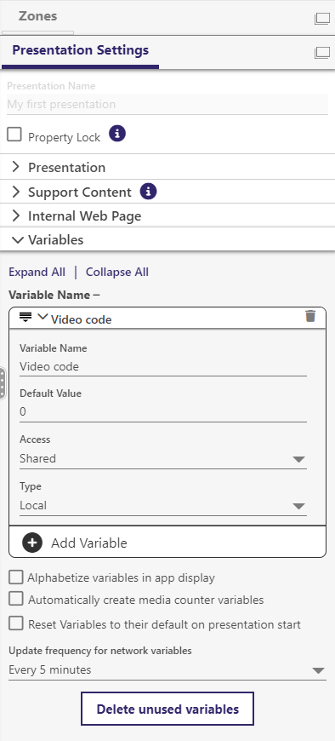Click the Video code header title
Image resolution: width=335 pixels, height=741 pixels.
81,319
